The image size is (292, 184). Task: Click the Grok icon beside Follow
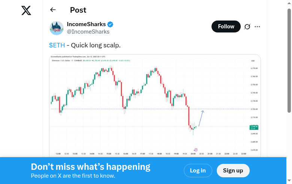pos(247,26)
